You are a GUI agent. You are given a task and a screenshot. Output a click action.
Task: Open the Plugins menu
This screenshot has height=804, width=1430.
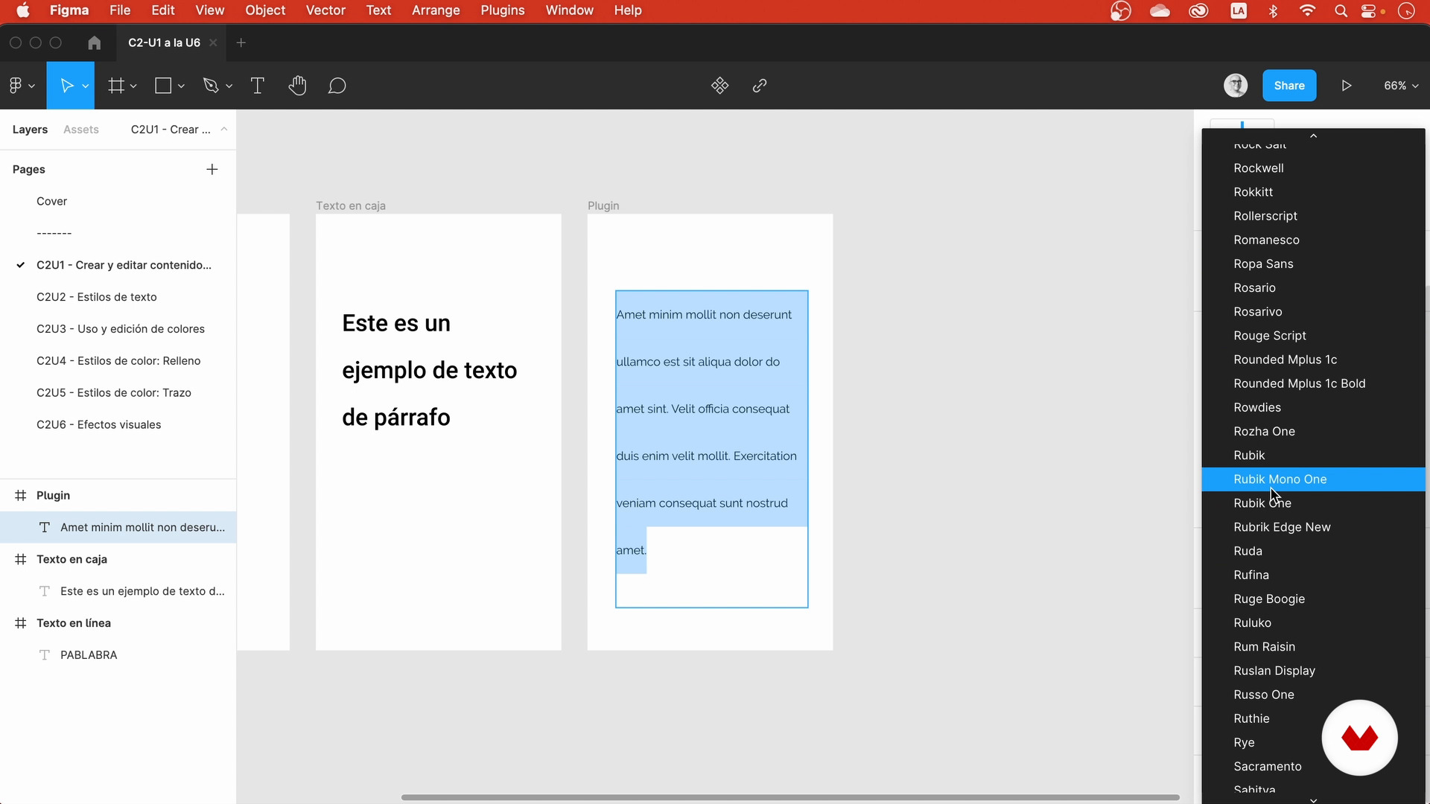coord(503,10)
